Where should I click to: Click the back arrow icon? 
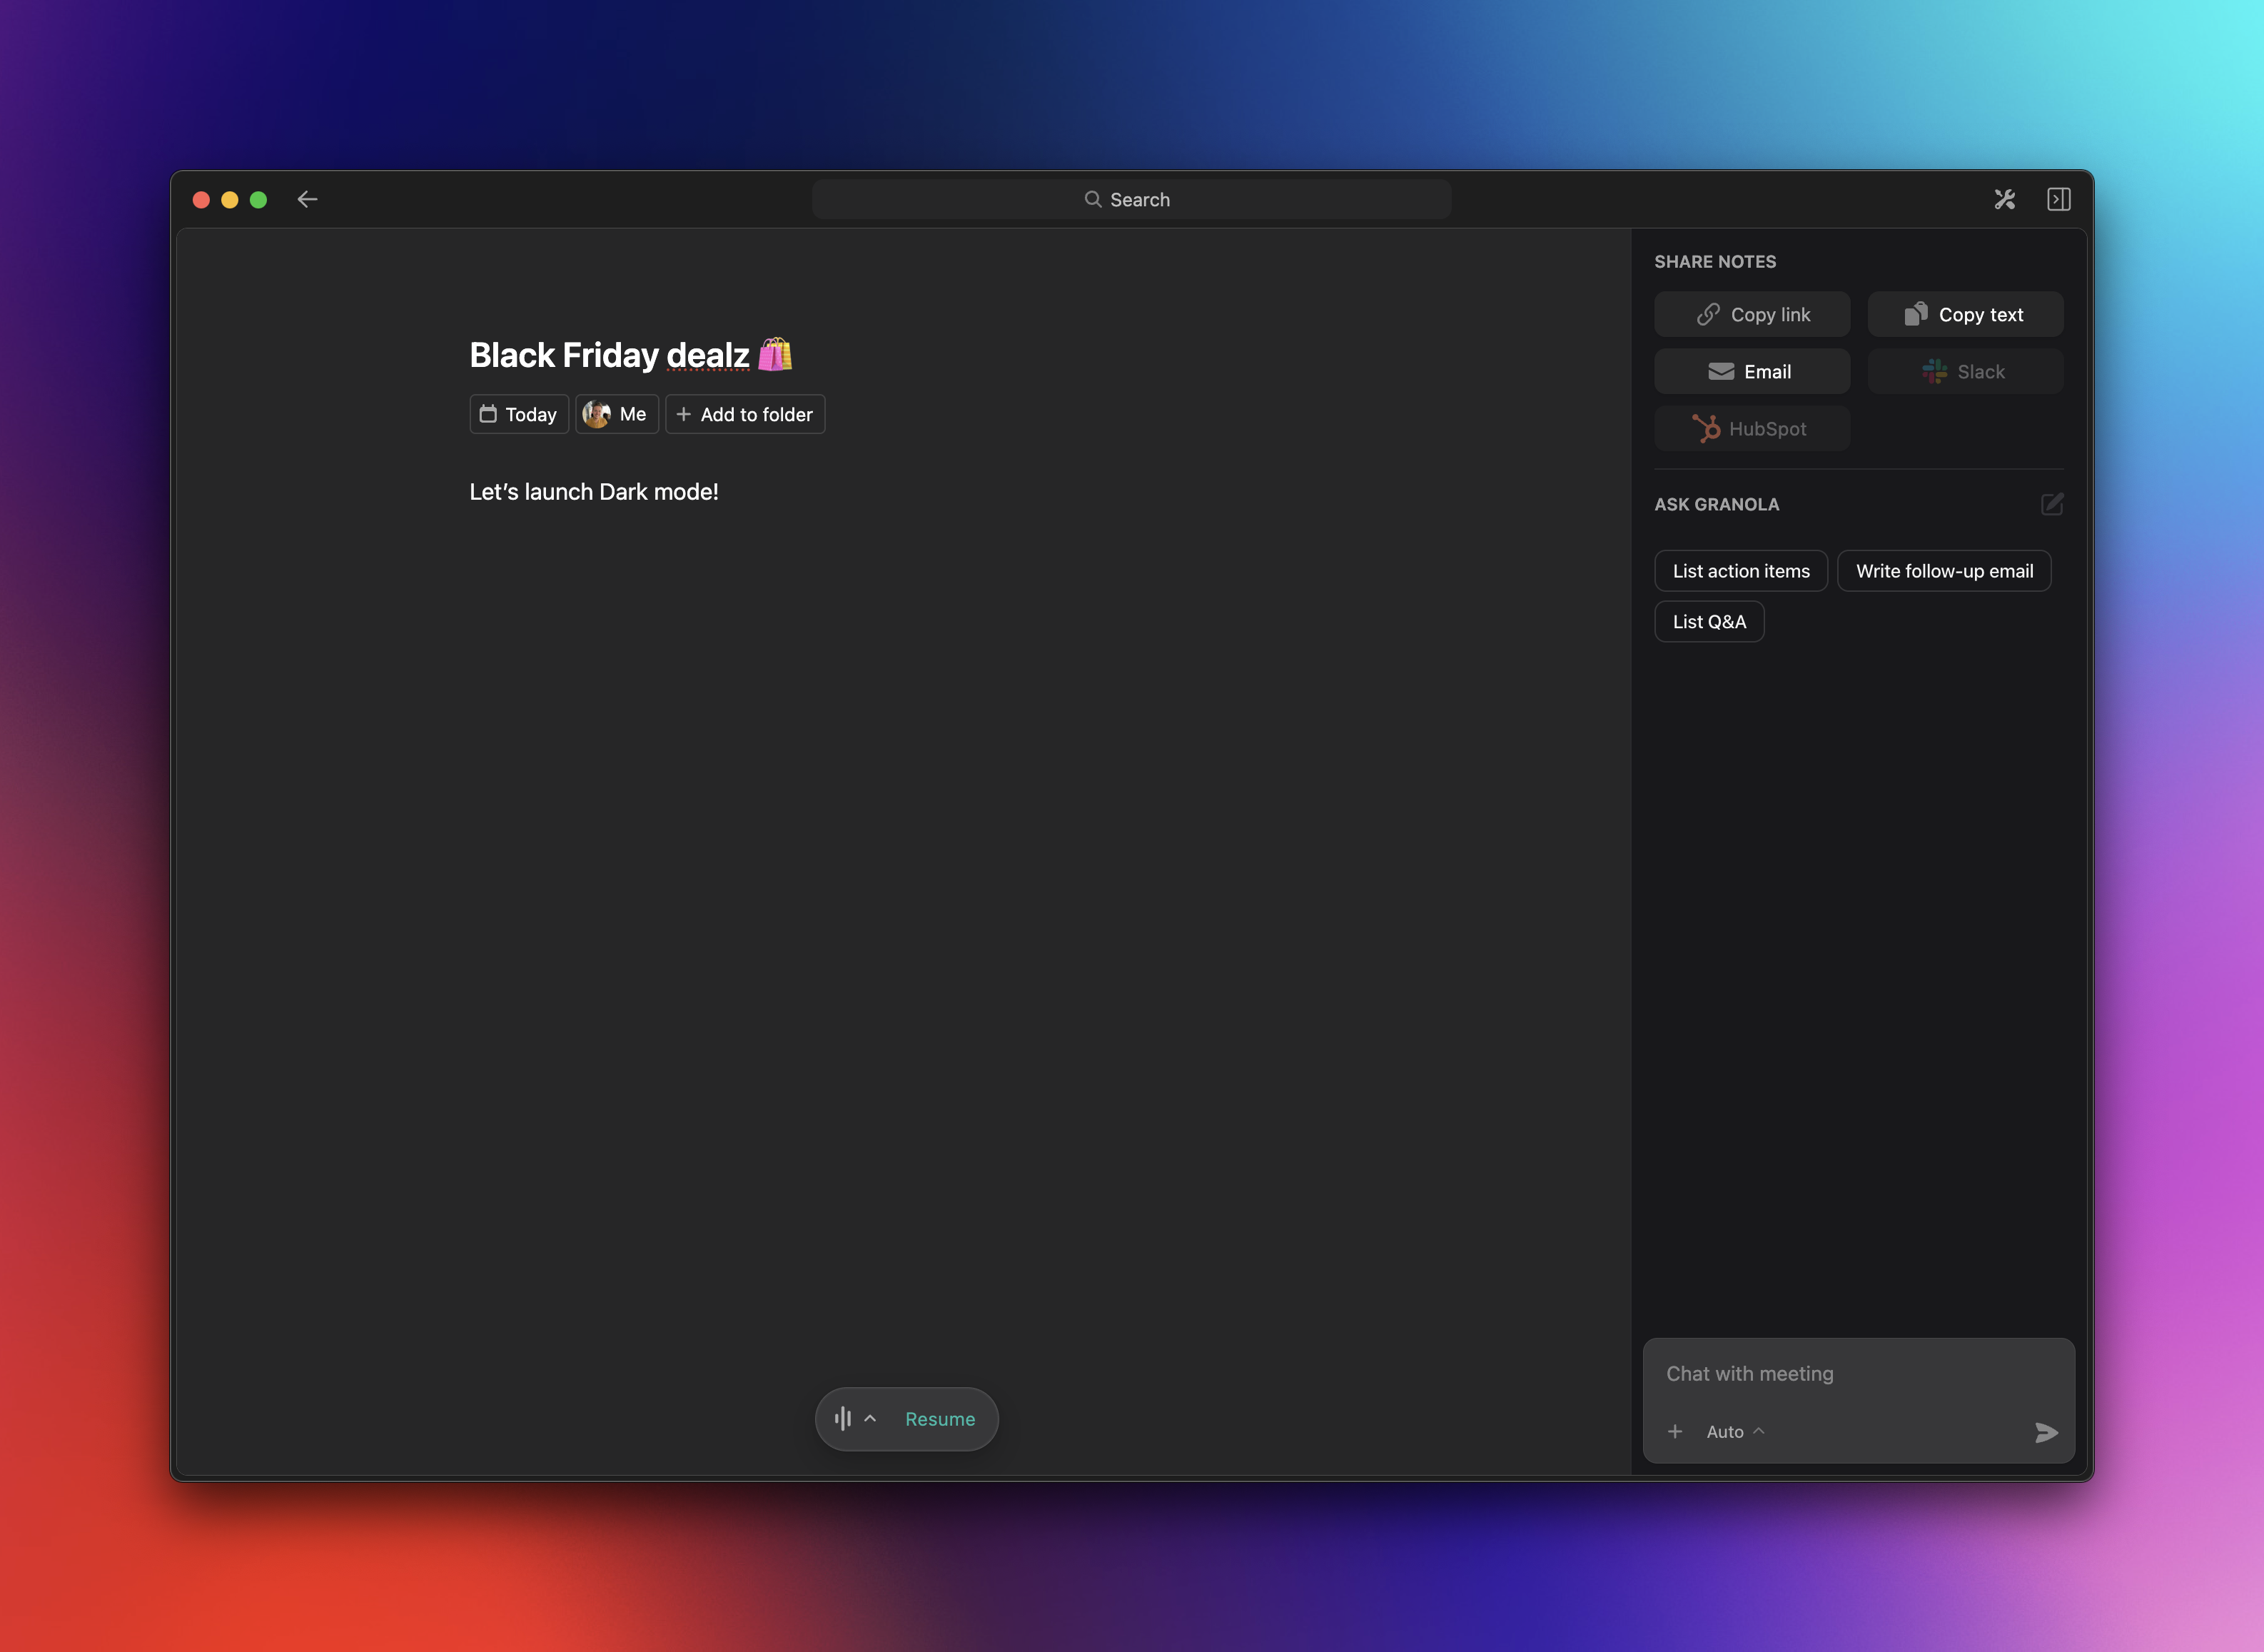pyautogui.click(x=307, y=199)
